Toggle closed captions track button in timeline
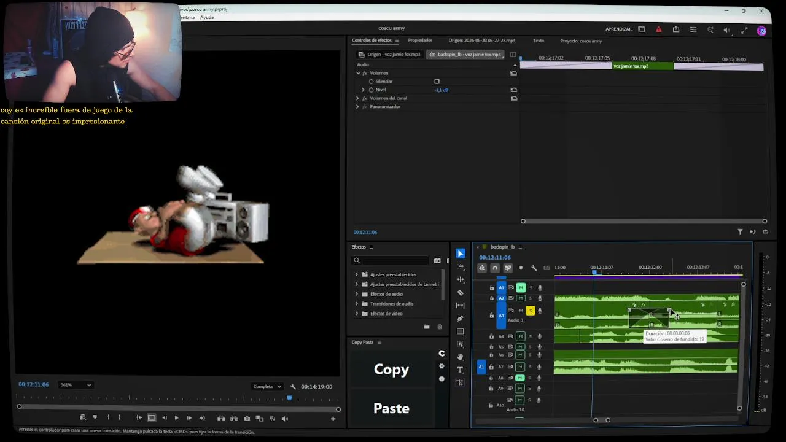Viewport: 786px width, 442px height. point(547,268)
